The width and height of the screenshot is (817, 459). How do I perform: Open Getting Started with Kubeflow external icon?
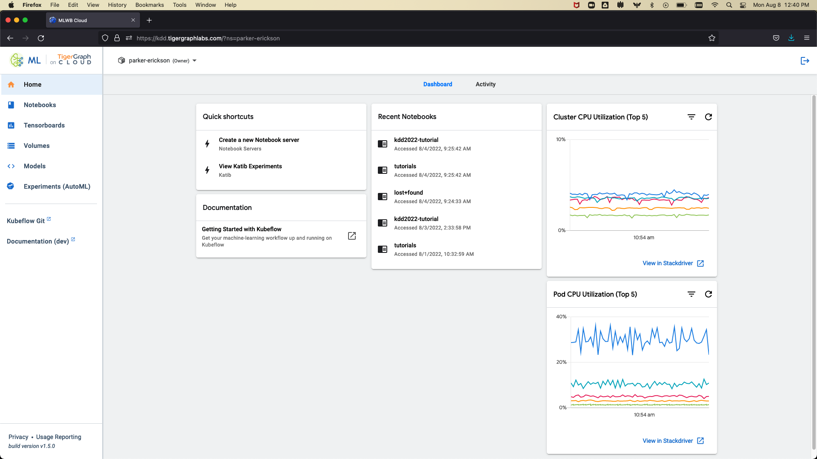coord(352,236)
